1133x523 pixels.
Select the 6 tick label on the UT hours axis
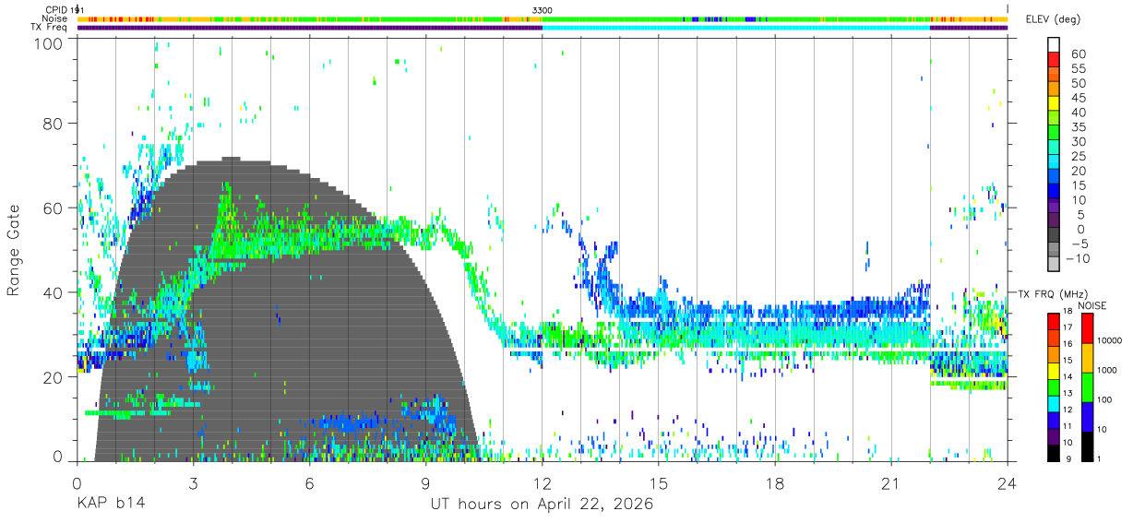pyautogui.click(x=309, y=482)
